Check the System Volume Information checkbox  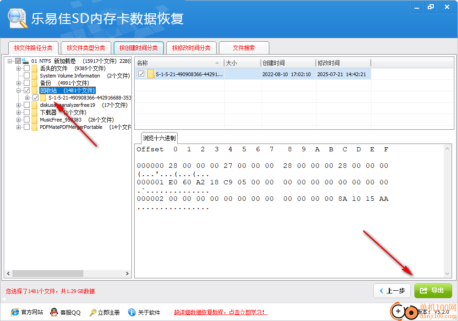pyautogui.click(x=27, y=75)
